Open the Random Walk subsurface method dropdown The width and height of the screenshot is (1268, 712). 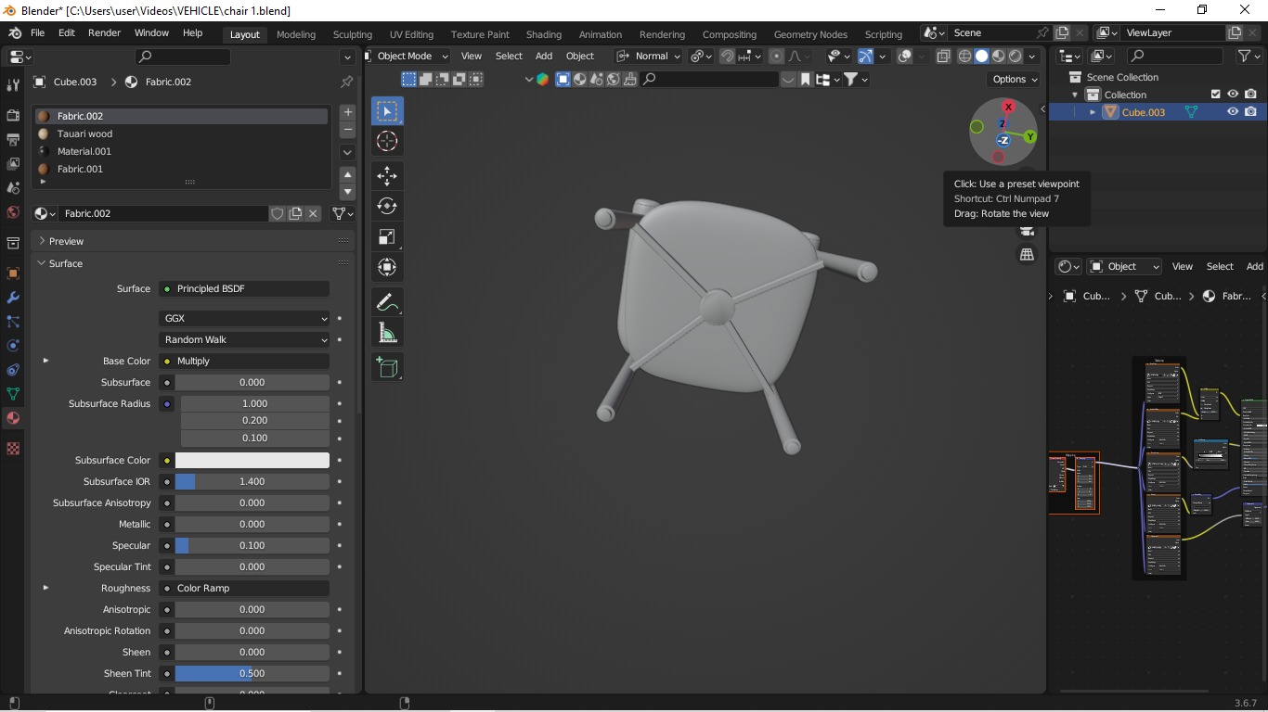point(244,339)
